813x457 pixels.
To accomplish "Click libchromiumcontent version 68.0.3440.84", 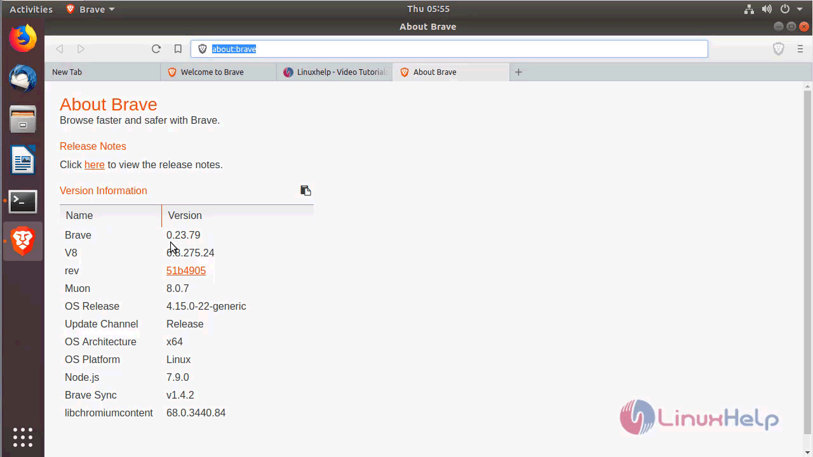I will pos(196,413).
